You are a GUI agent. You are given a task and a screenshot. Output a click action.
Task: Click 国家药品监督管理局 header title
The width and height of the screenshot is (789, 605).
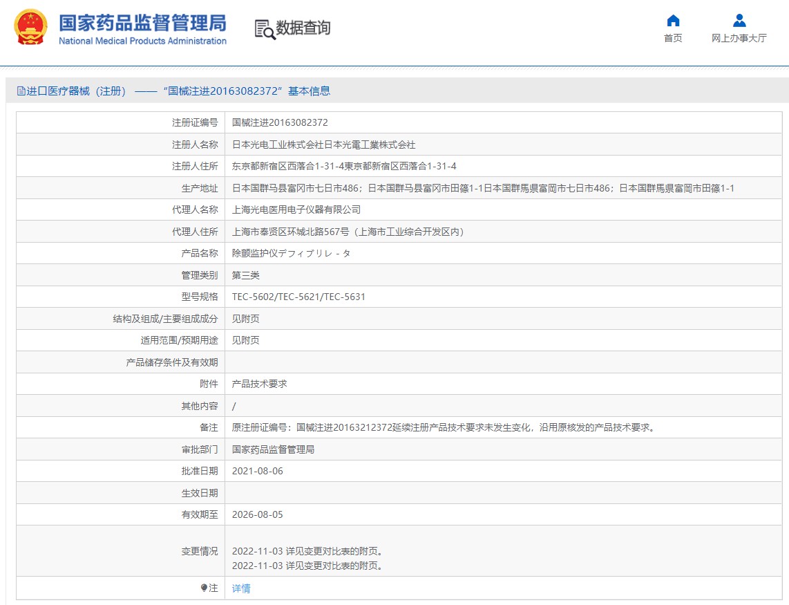coord(142,24)
